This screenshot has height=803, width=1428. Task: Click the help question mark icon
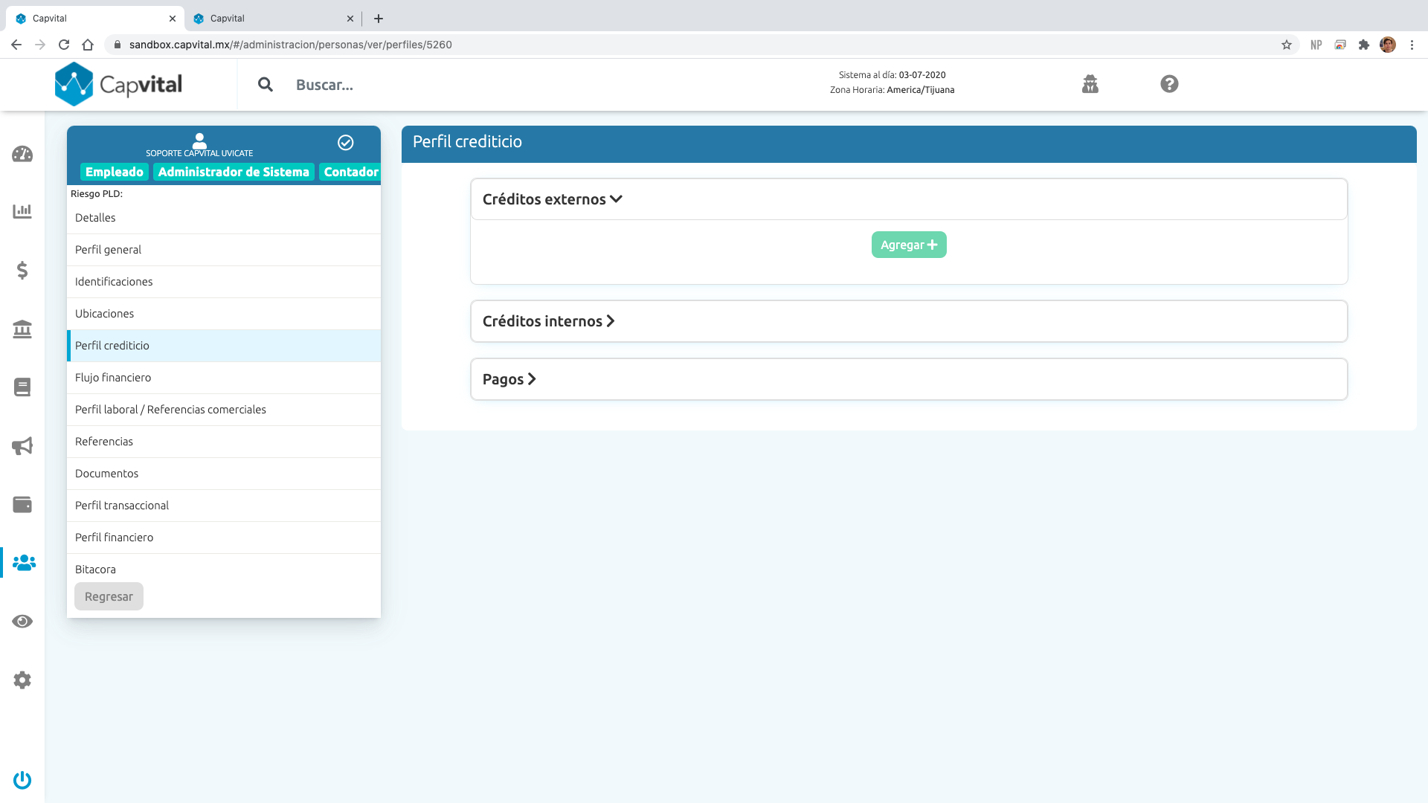click(1169, 84)
